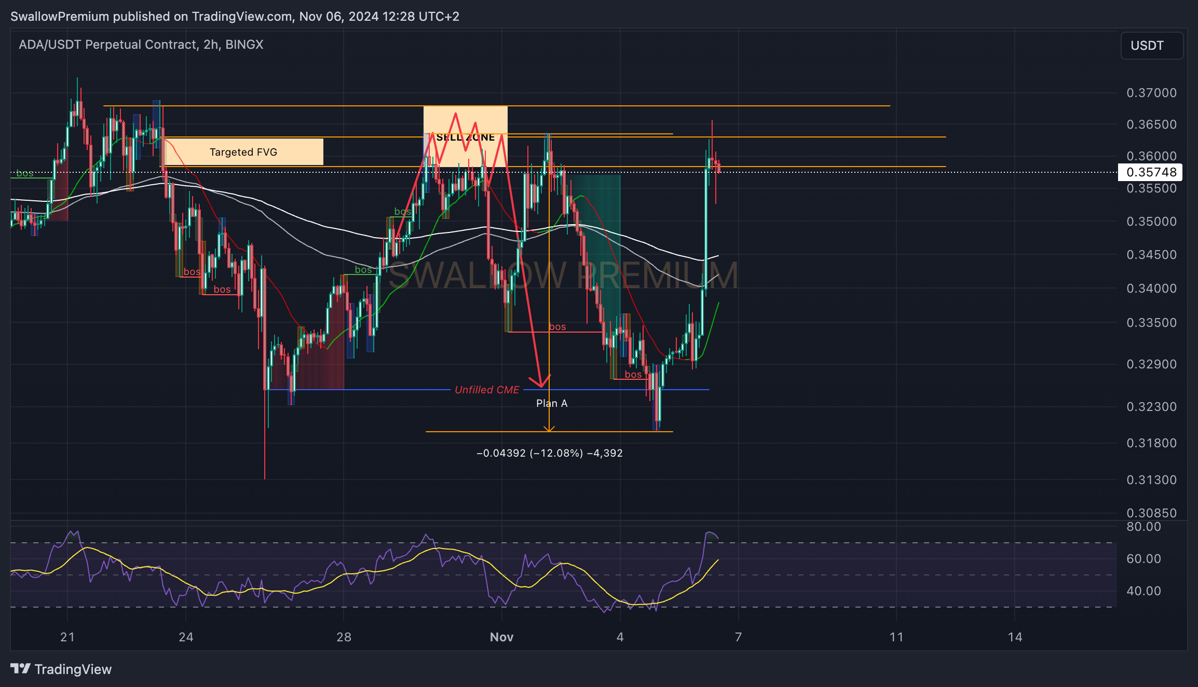Viewport: 1198px width, 687px height.
Task: Click the 0.31300 price axis label
Action: click(1151, 480)
